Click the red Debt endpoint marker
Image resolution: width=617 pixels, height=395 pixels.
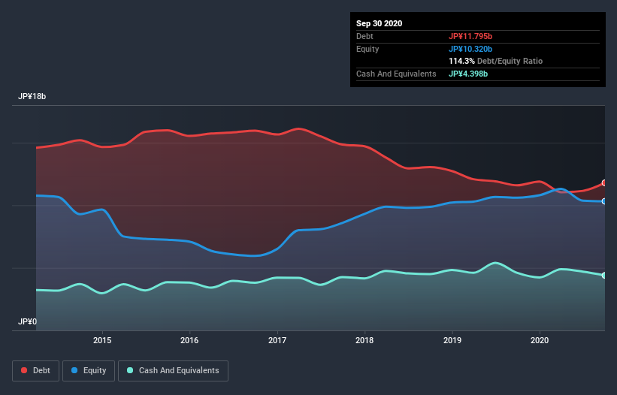[x=604, y=183]
